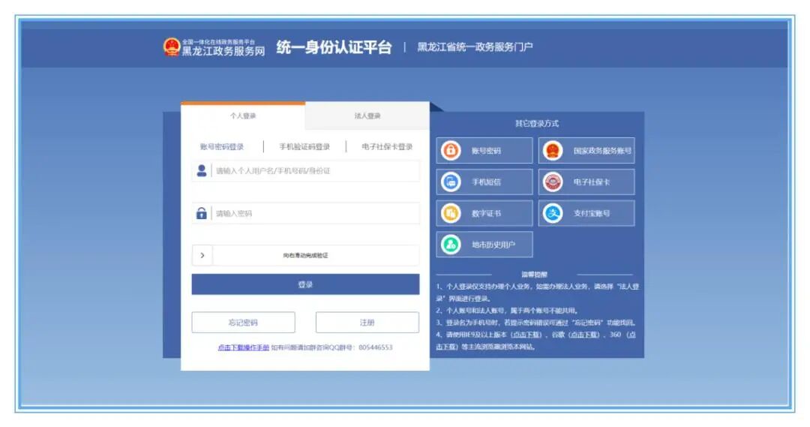The width and height of the screenshot is (810, 427).
Task: Choose the 国家政务服务账号 emblem icon
Action: click(x=553, y=150)
